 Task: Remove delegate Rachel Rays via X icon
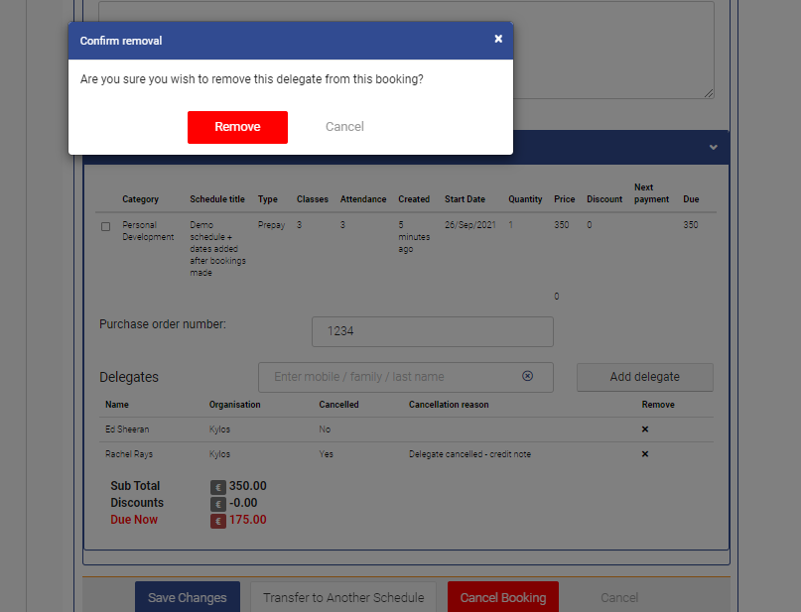(644, 454)
